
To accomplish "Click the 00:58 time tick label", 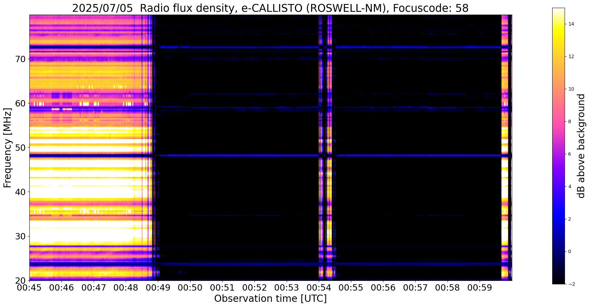I will pos(447,287).
